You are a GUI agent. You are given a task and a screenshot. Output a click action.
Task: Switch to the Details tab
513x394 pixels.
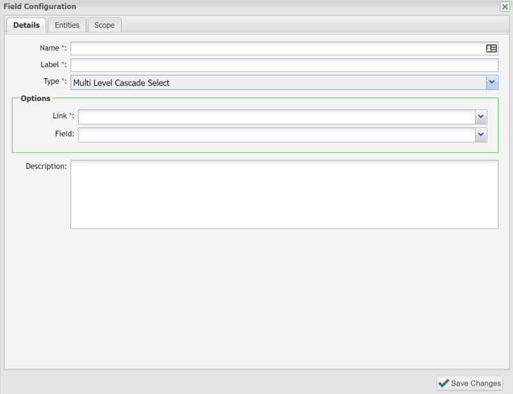(26, 26)
